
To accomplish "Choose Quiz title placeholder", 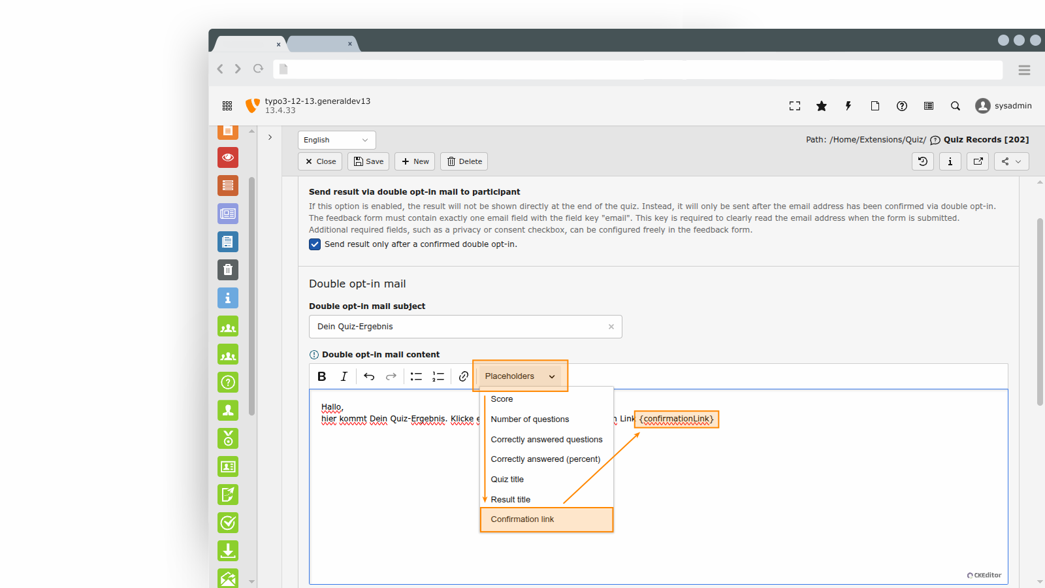I will click(547, 480).
